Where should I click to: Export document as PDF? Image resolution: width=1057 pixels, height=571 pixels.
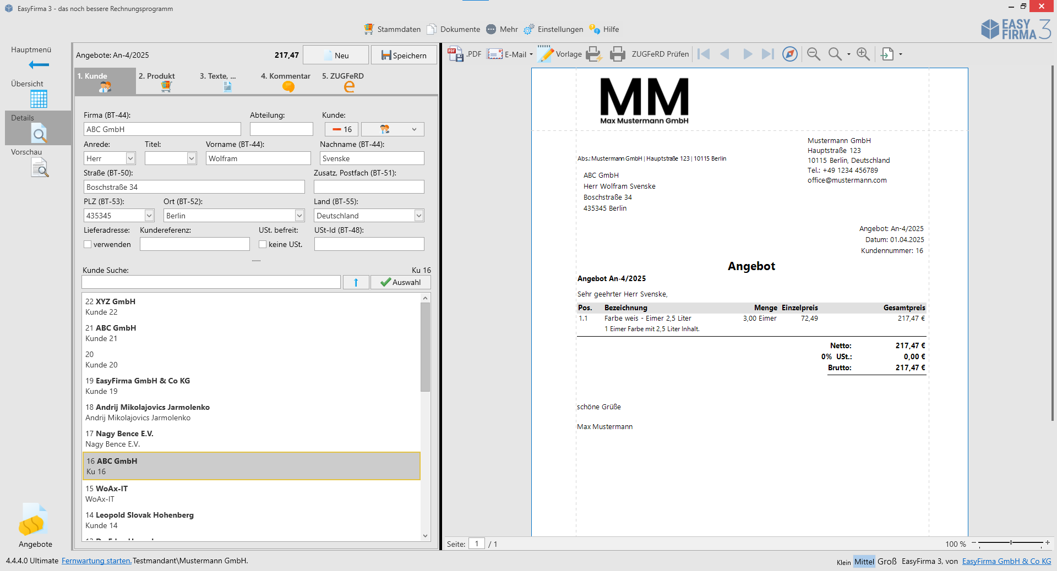(x=465, y=54)
